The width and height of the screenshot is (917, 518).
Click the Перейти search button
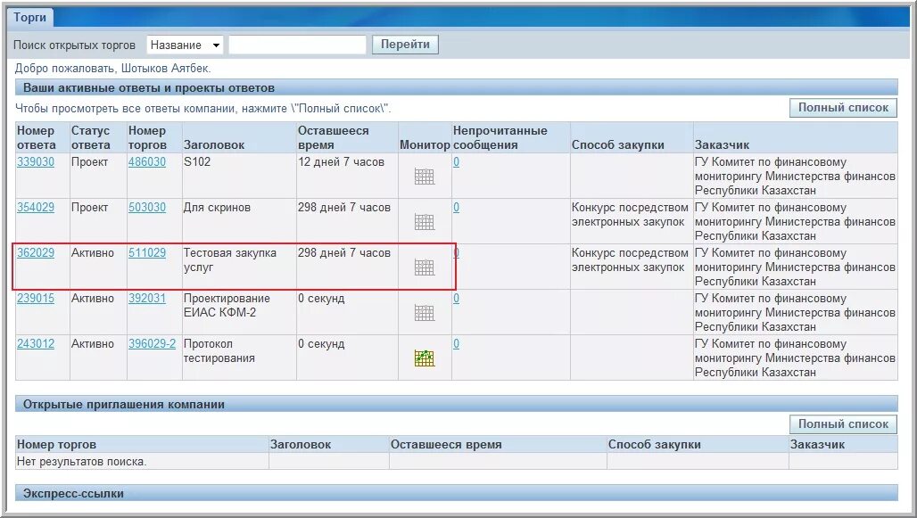tap(405, 45)
